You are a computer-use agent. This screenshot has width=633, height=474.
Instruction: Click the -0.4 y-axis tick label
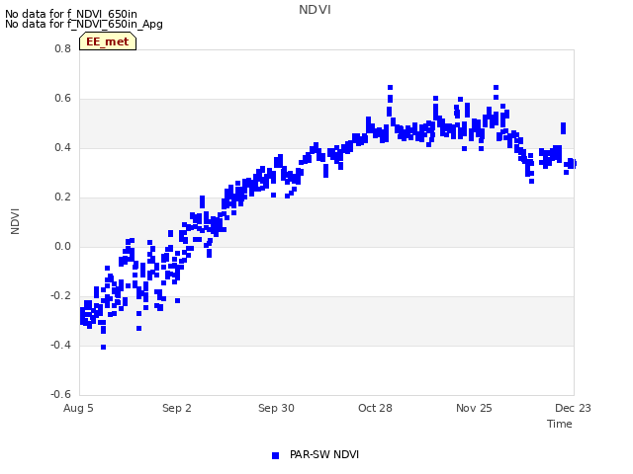[60, 345]
